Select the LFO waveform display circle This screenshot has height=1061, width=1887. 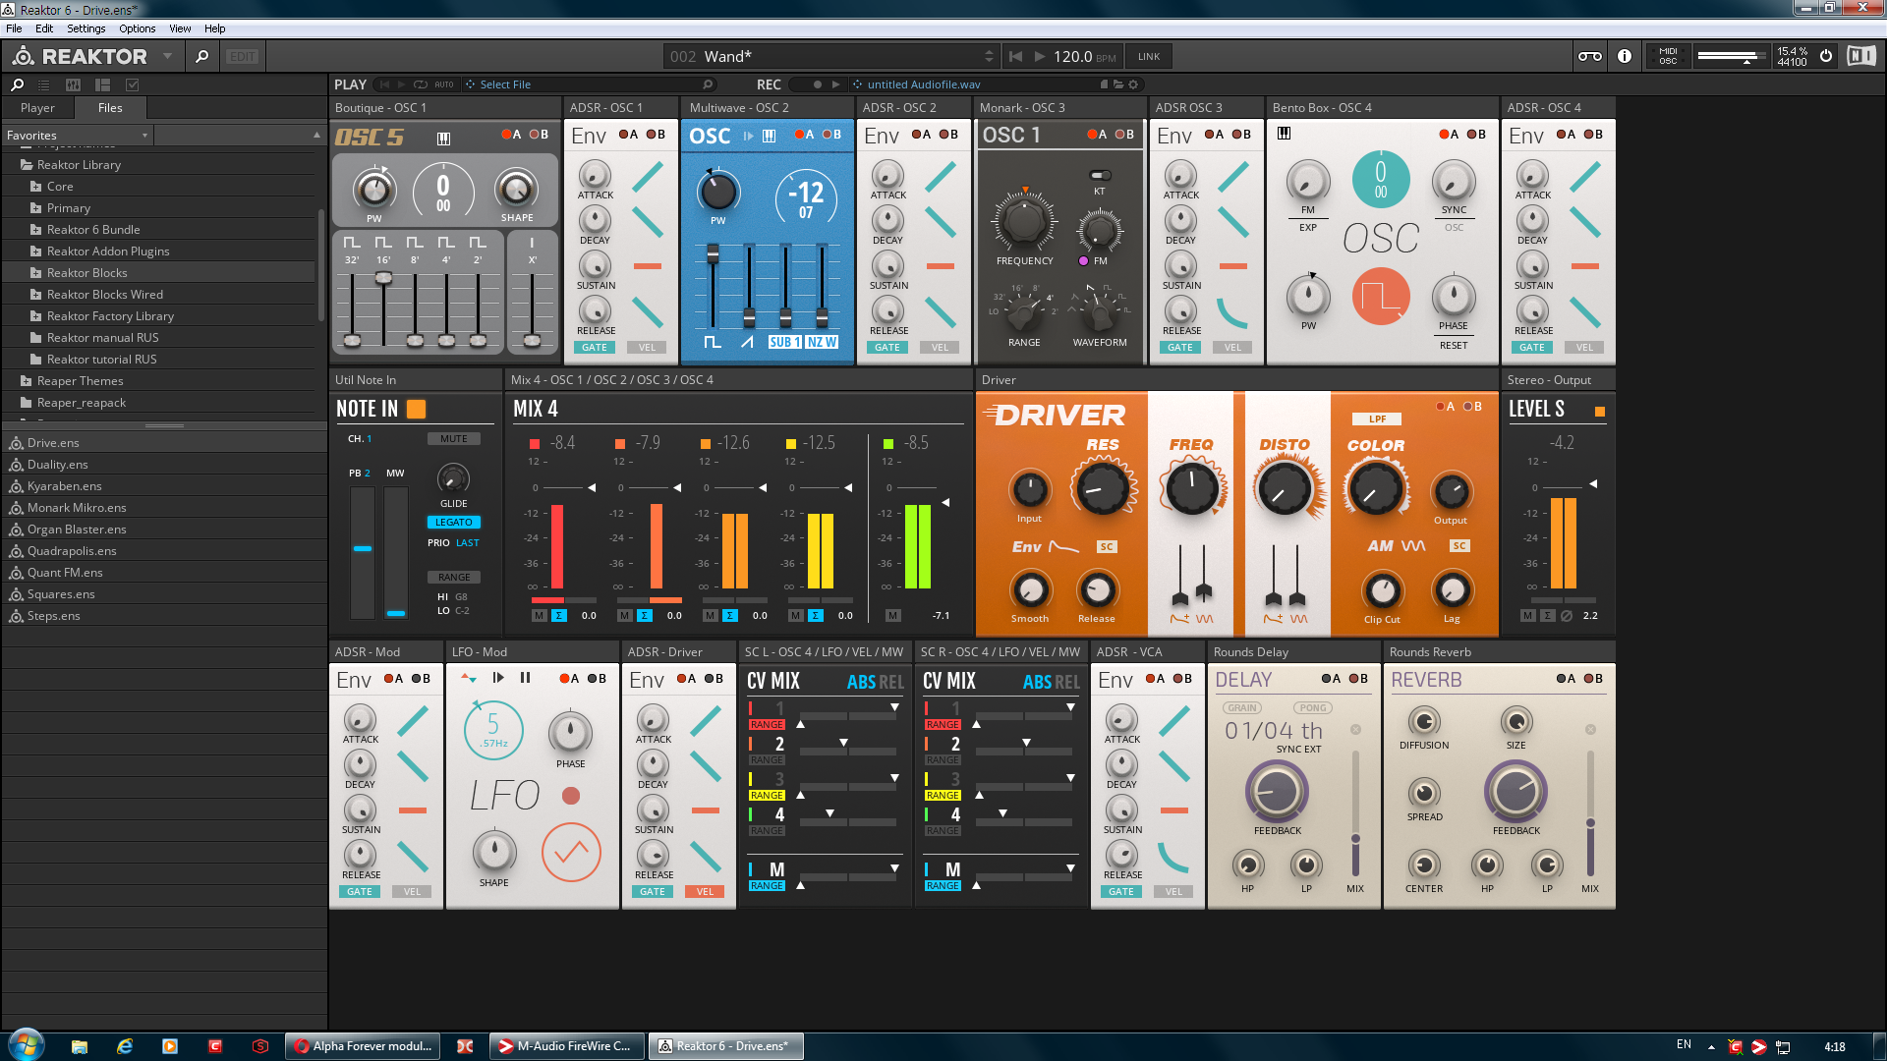(571, 852)
